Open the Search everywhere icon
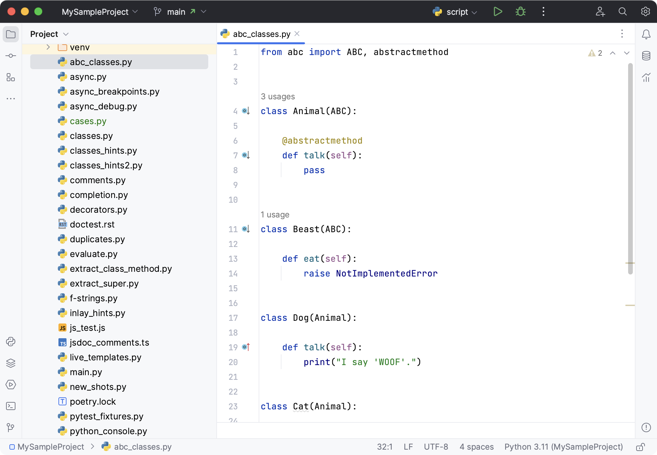 (x=622, y=11)
